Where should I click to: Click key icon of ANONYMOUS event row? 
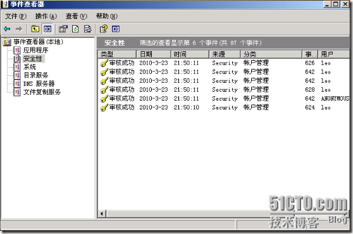[x=104, y=99]
